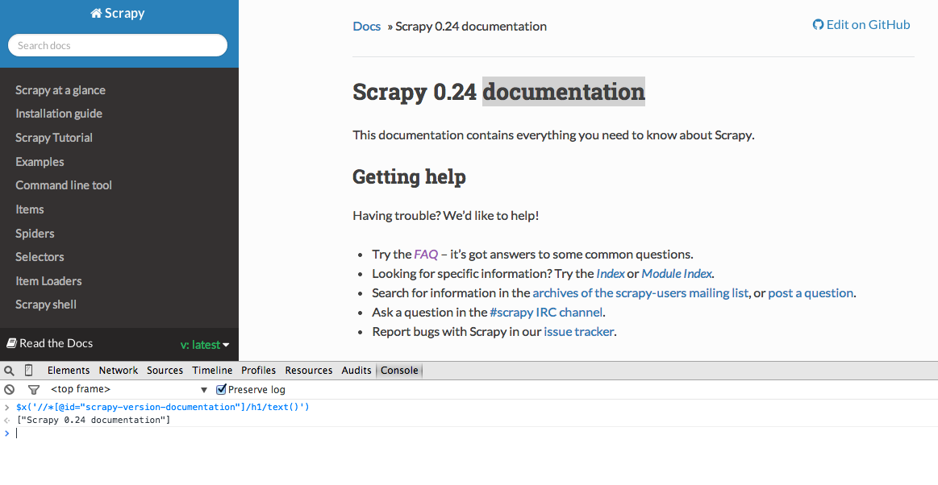This screenshot has height=485, width=938.
Task: Navigate to Selectors in sidebar
Action: tap(40, 257)
